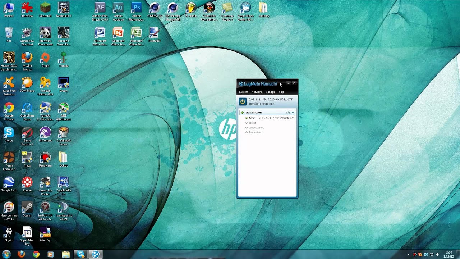Click the red record tray icon

(x=414, y=254)
